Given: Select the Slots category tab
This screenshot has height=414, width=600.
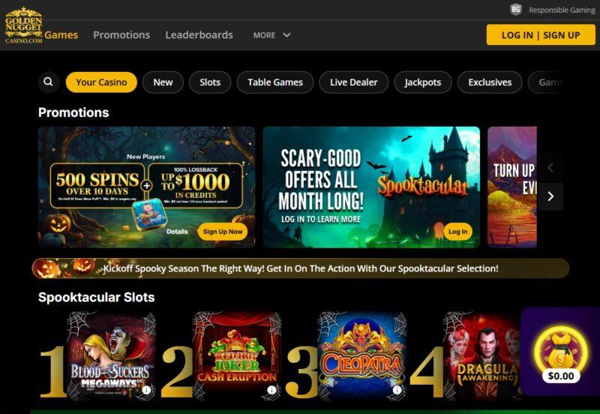Looking at the screenshot, I should pos(210,82).
